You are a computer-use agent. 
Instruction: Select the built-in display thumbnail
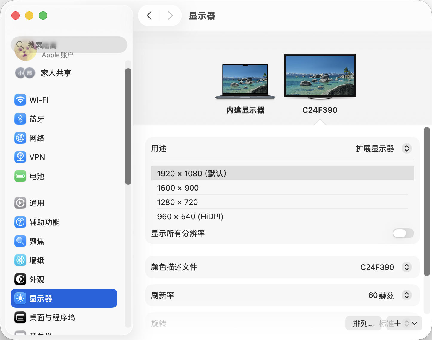(245, 81)
